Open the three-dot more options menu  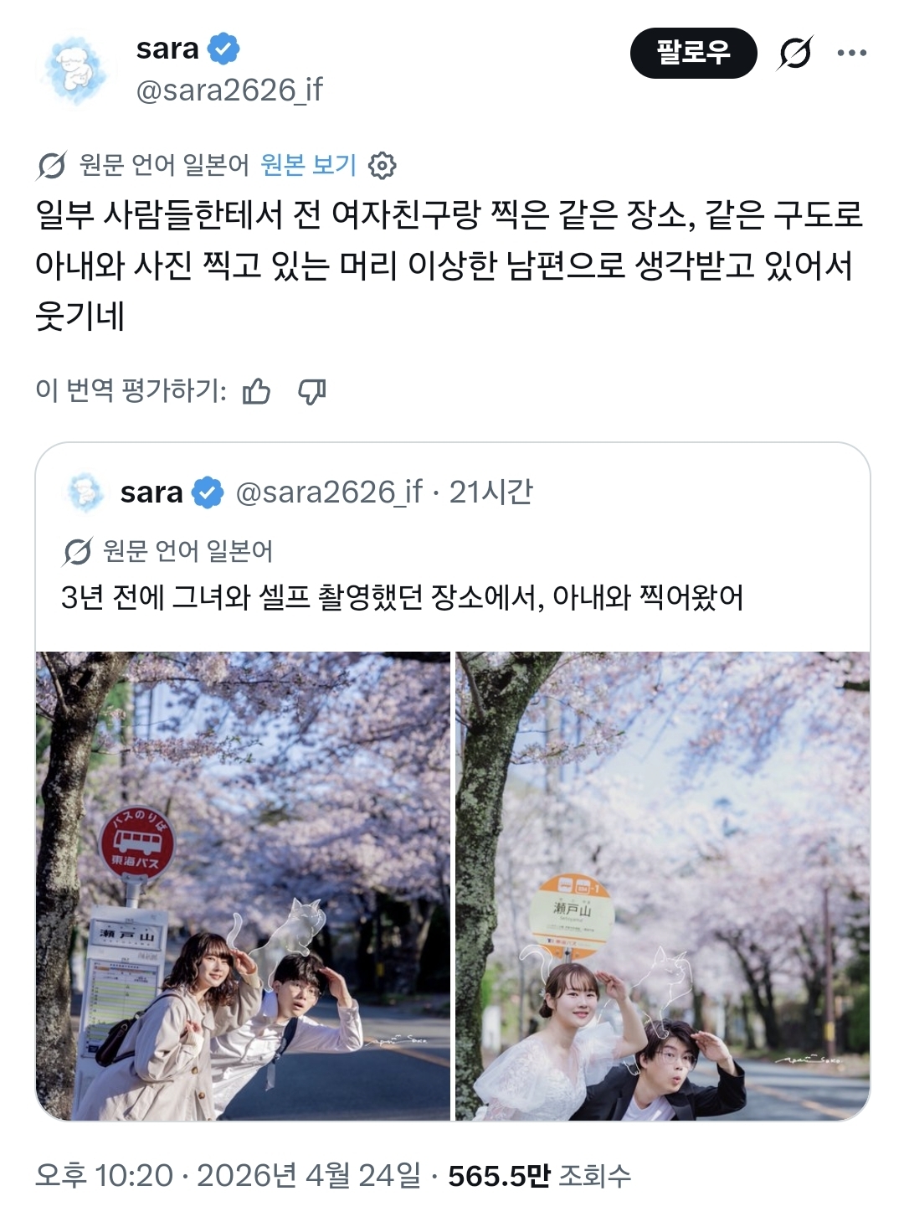tap(851, 53)
